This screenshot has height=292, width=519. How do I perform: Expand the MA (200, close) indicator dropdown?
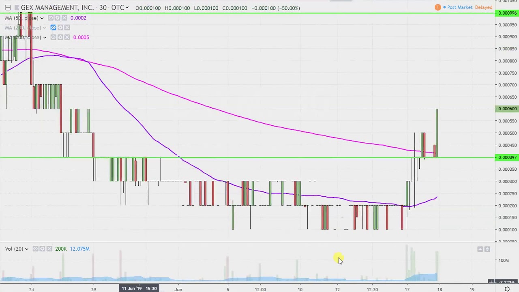[x=44, y=37]
